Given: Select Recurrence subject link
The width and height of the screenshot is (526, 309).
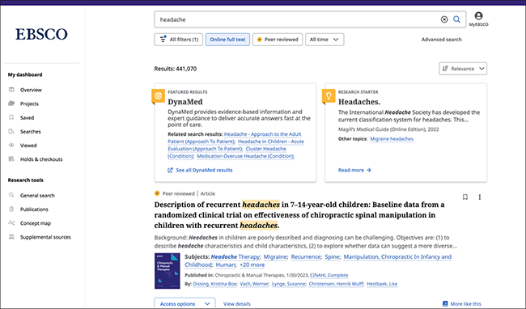Looking at the screenshot, I should (x=306, y=256).
